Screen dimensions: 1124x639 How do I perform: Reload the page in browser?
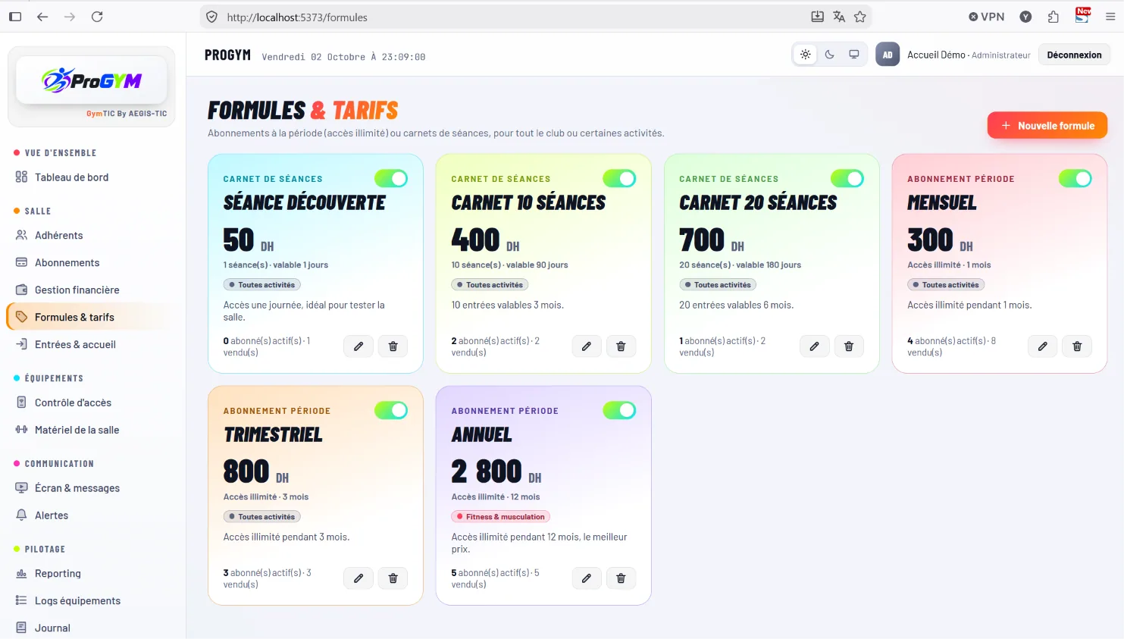97,17
